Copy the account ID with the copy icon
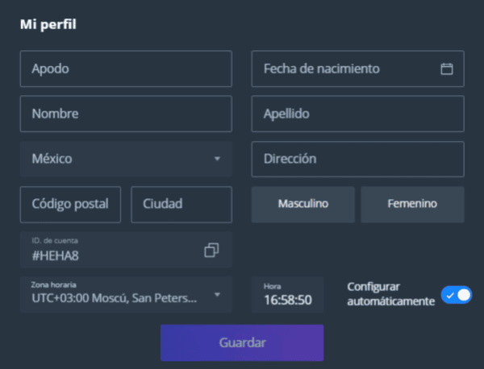The image size is (484, 369). tap(211, 250)
